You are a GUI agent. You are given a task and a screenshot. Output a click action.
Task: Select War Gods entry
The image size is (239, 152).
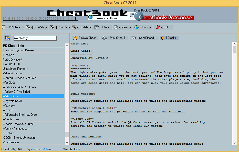[34, 82]
